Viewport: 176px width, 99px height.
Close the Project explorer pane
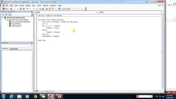(32, 12)
